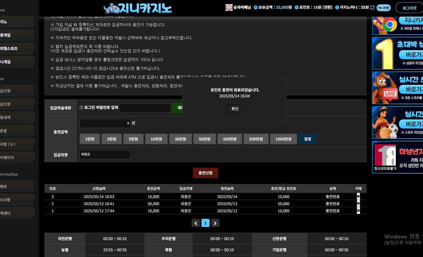This screenshot has width=423, height=257.
Task: Click the 지니카지노 genie logo
Action: [x=138, y=8]
